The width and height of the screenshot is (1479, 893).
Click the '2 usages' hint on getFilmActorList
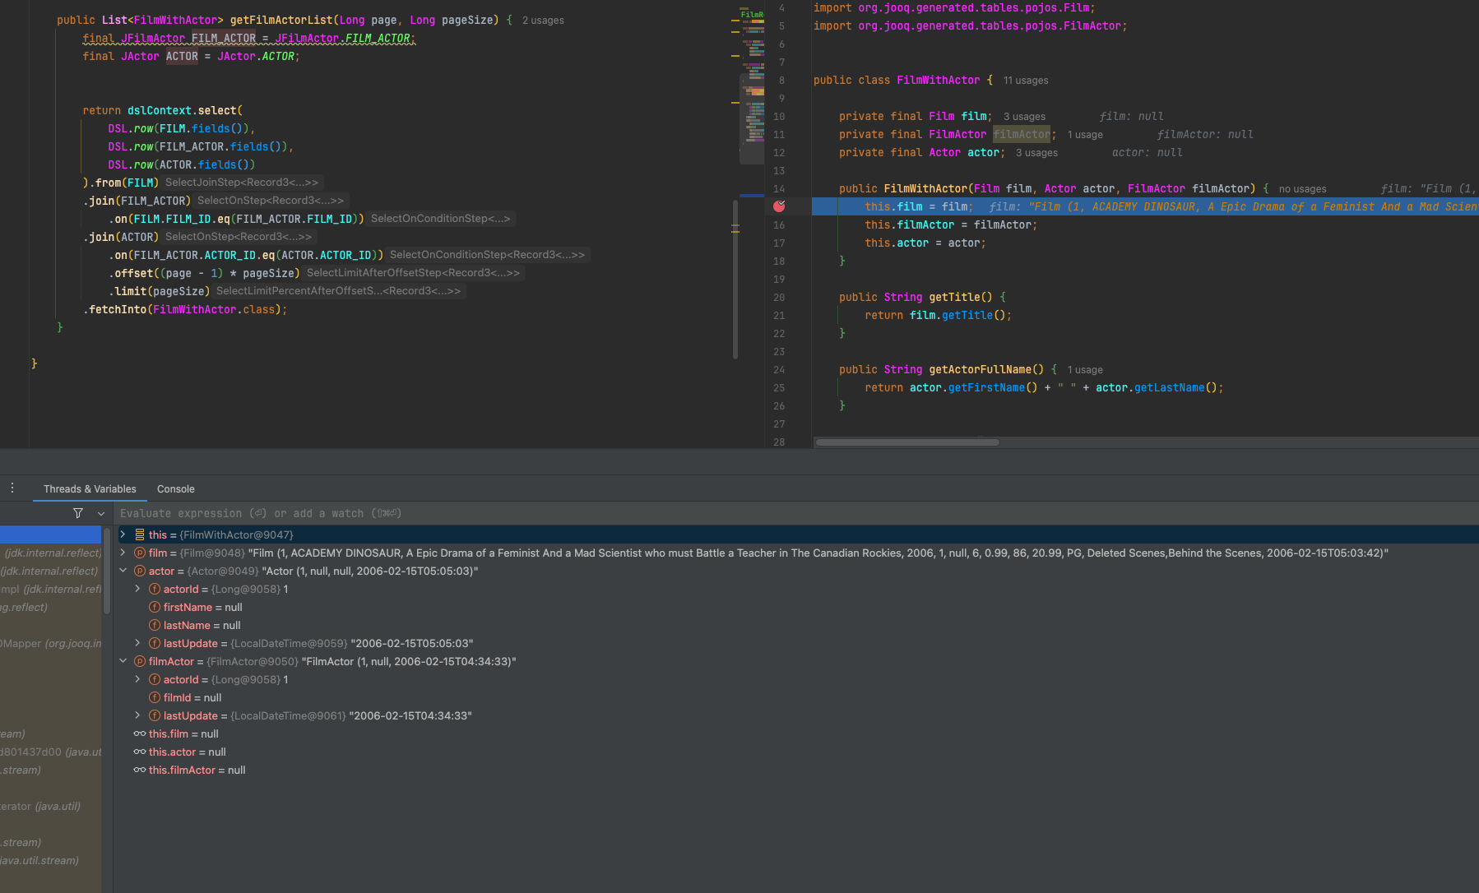pos(543,21)
